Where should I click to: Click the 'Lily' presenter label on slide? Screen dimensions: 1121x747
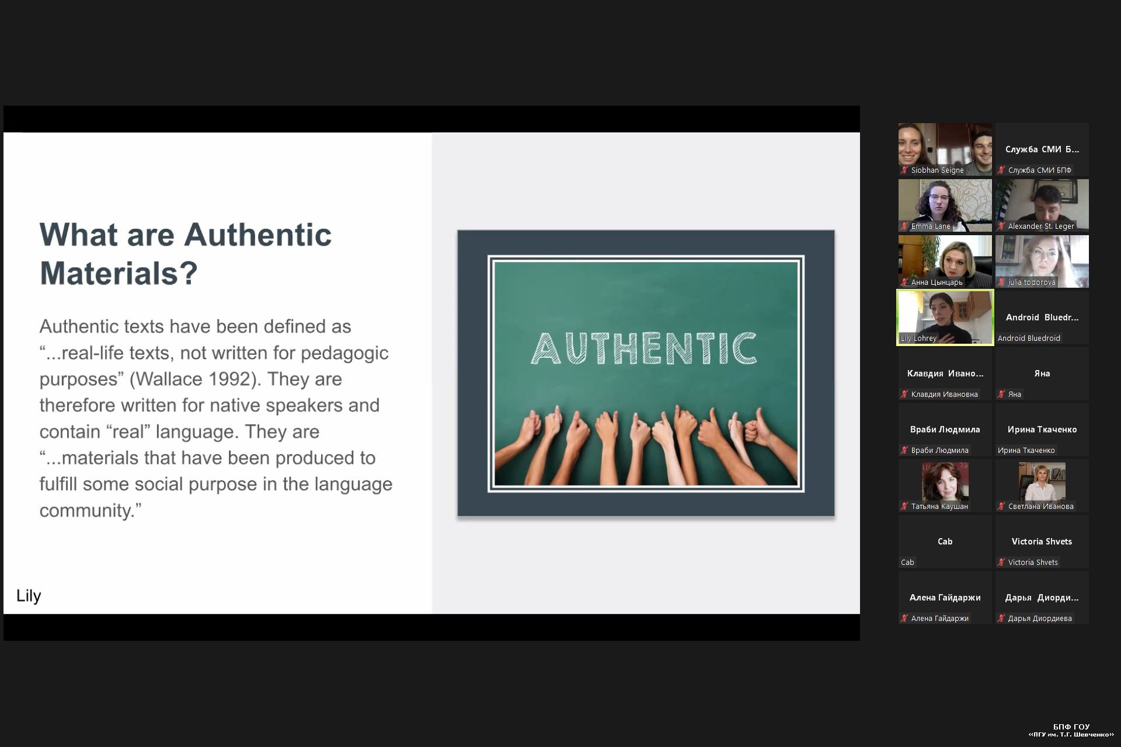tap(29, 596)
